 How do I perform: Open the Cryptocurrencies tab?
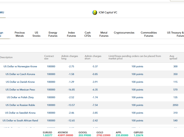pos(124,33)
